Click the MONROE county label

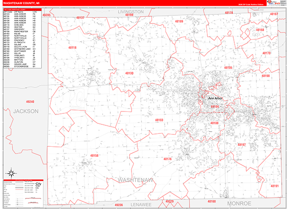click(239, 204)
